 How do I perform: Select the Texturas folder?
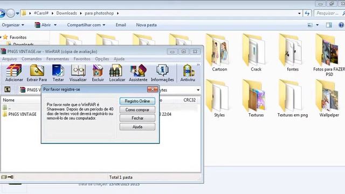point(256,99)
